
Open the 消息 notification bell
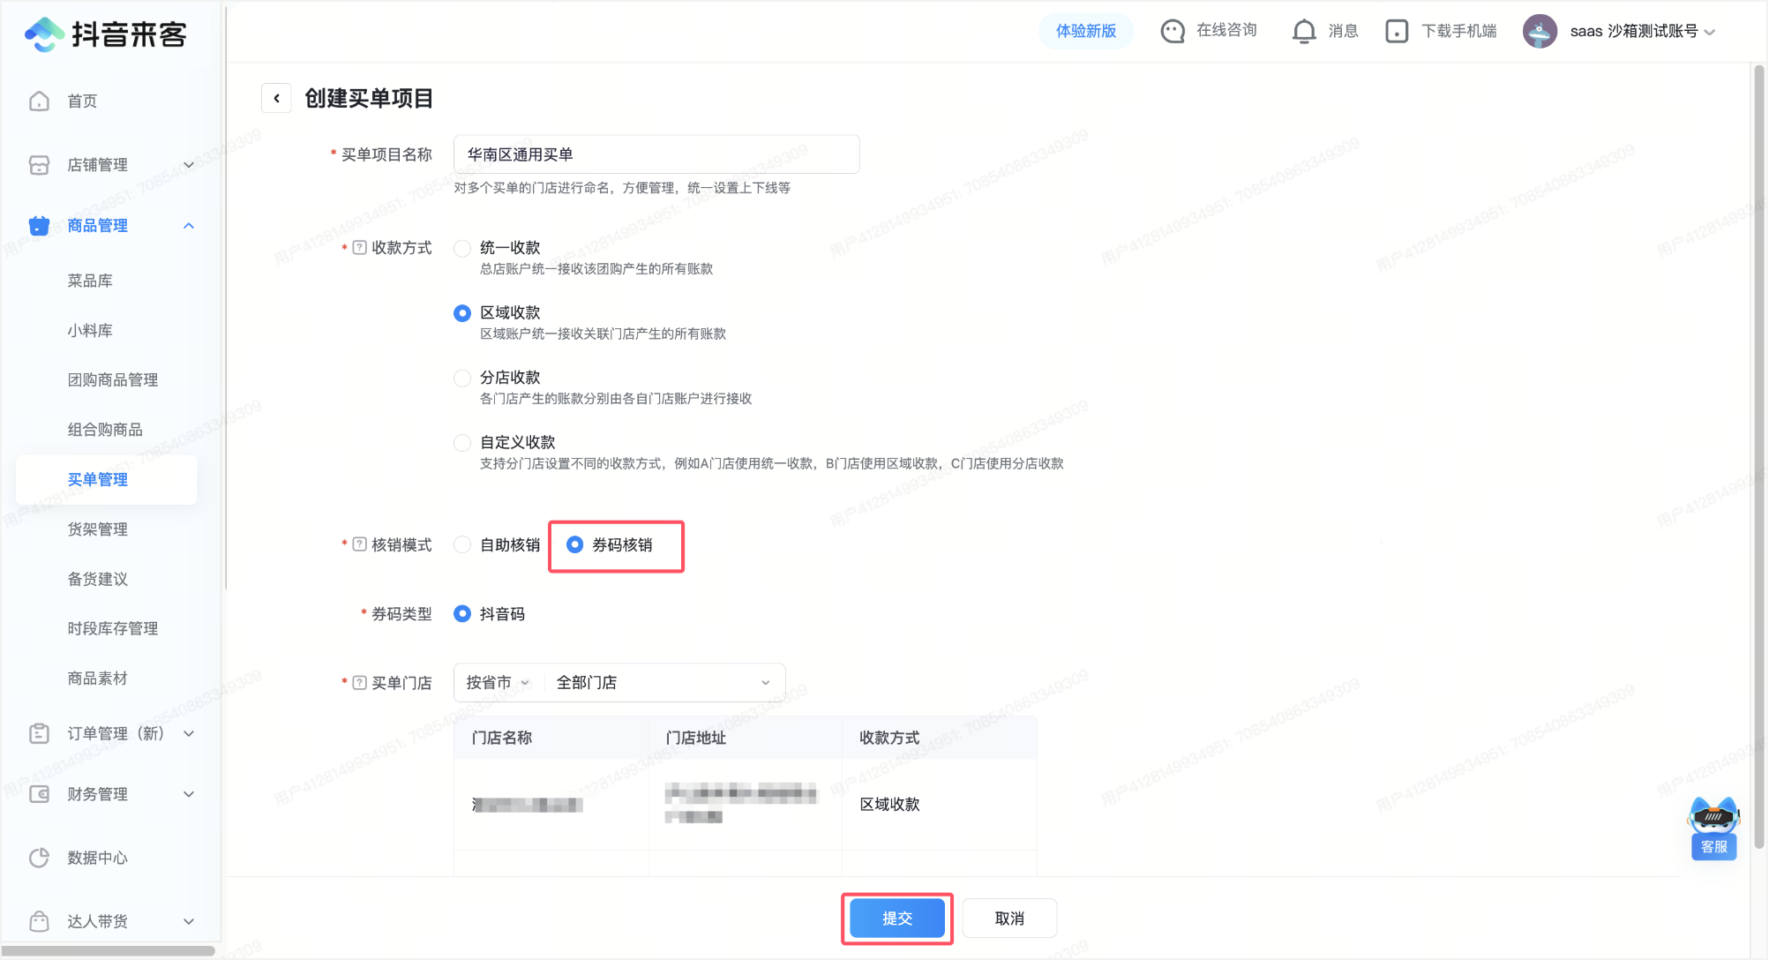pyautogui.click(x=1304, y=31)
